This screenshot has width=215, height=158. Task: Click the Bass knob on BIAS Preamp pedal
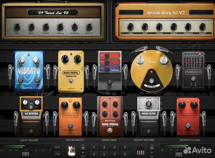[116, 114]
